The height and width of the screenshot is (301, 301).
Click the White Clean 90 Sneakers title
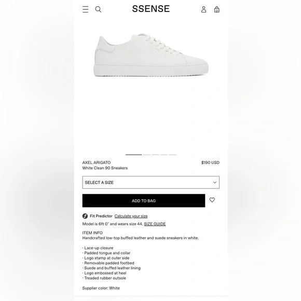[105, 168]
